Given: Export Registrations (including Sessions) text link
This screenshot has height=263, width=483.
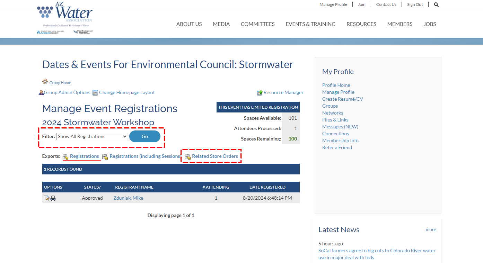Looking at the screenshot, I should (145, 156).
